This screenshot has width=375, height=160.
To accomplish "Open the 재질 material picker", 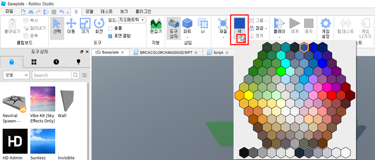I will pyautogui.click(x=223, y=26).
